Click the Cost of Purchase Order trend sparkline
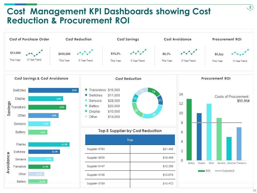 pos(34,53)
